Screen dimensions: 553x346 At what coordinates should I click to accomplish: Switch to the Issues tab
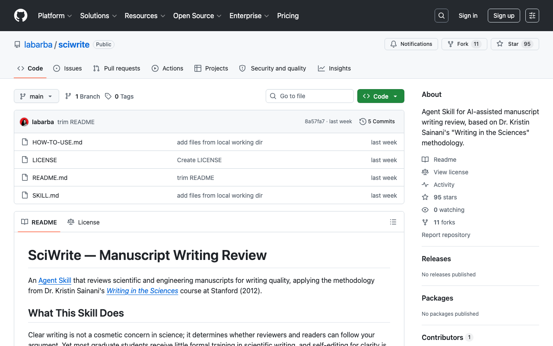67,68
